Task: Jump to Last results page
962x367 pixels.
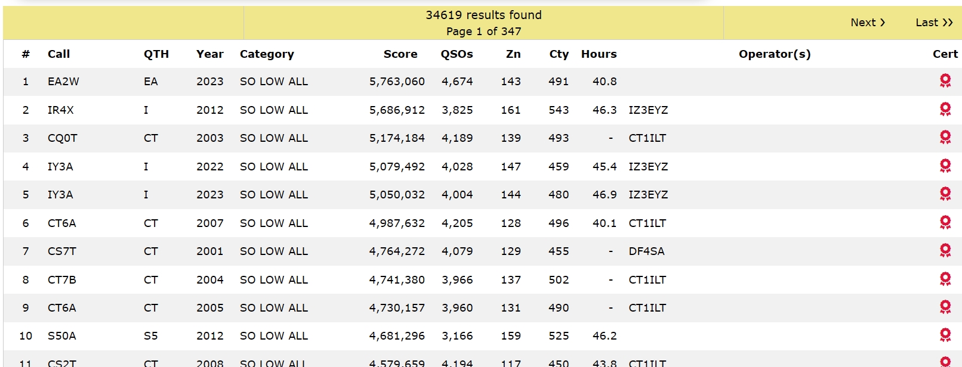Action: tap(934, 23)
